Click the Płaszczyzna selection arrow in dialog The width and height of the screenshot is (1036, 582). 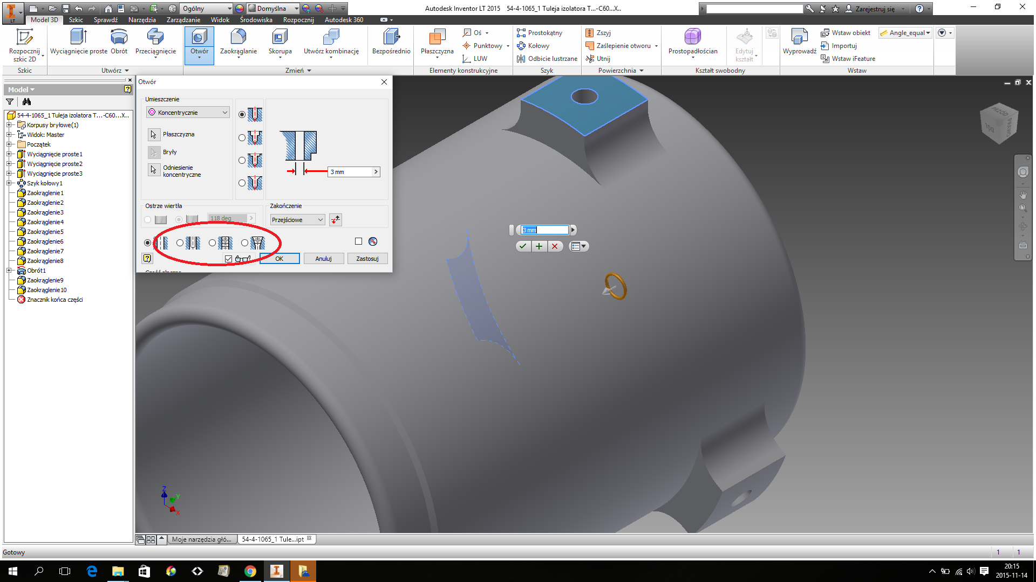154,134
